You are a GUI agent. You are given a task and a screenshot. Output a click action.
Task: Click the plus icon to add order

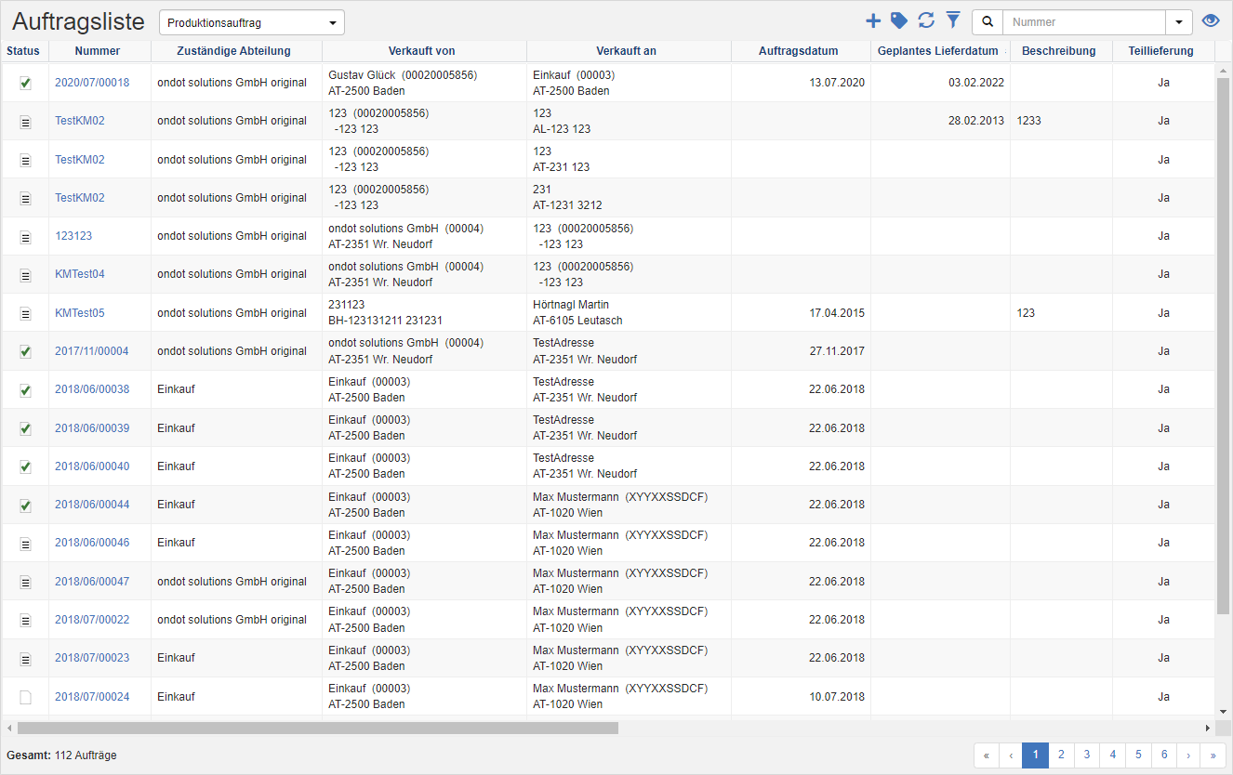click(872, 21)
